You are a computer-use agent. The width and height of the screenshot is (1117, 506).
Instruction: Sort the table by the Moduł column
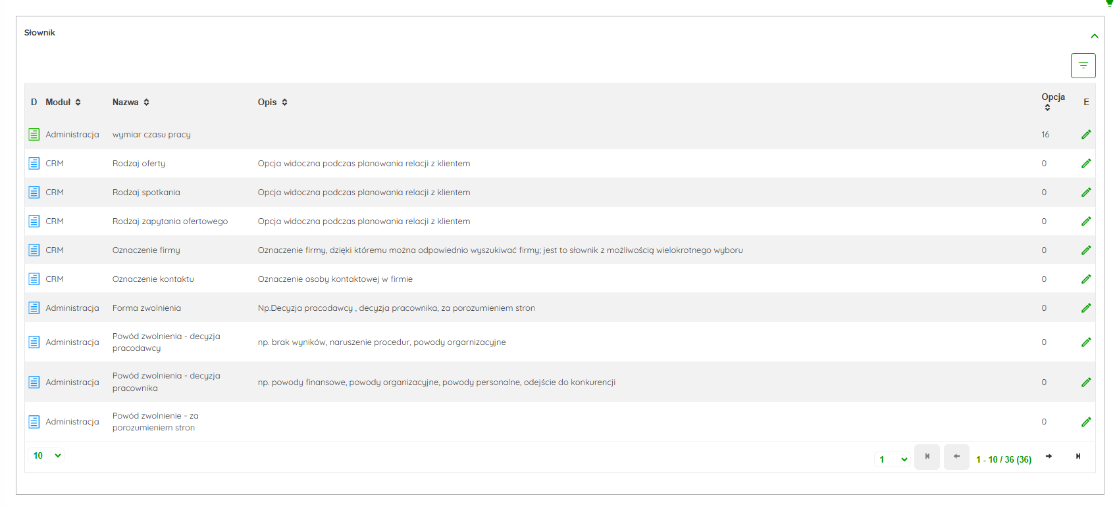coord(78,103)
